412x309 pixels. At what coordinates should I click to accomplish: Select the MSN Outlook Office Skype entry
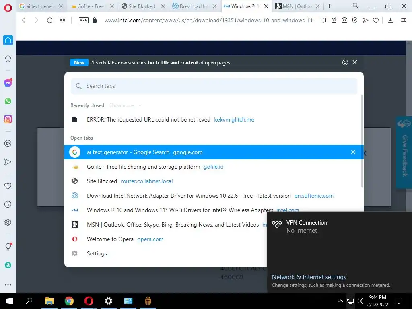[x=165, y=225]
